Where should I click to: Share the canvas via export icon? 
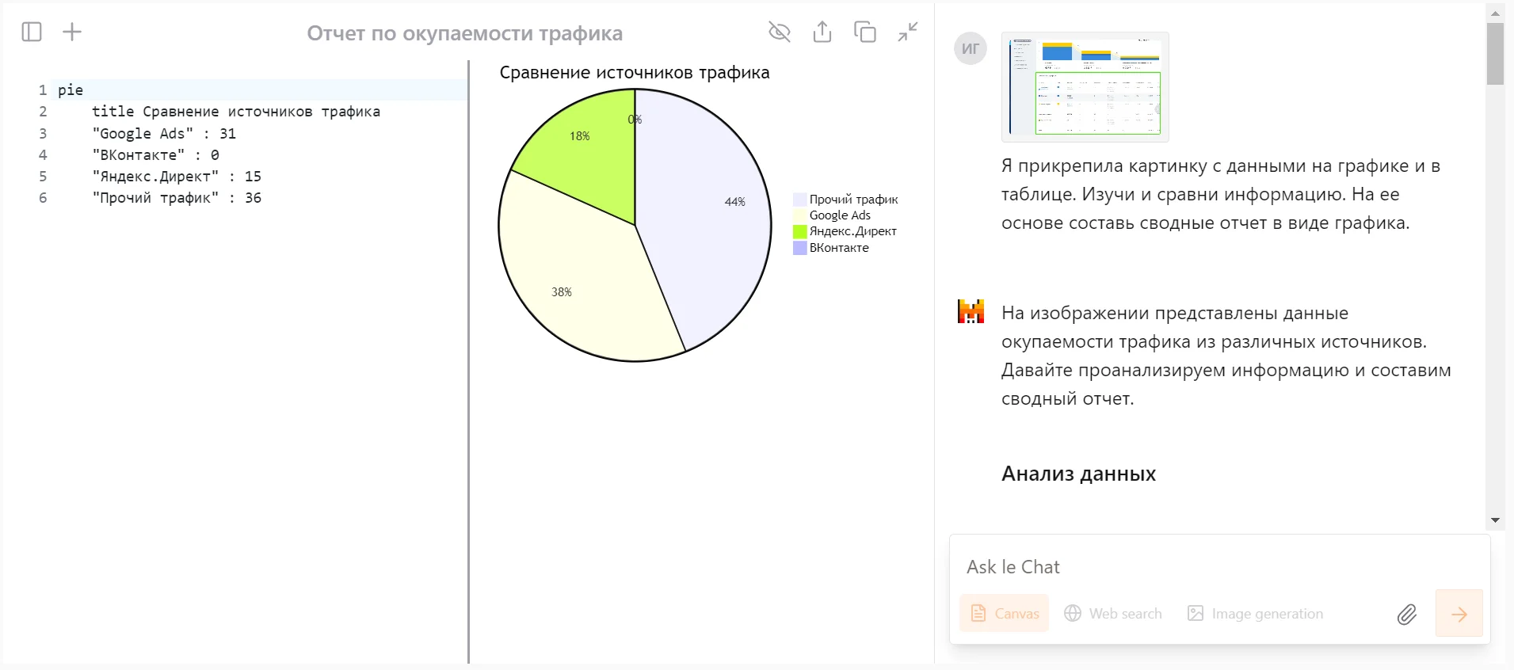click(x=822, y=32)
